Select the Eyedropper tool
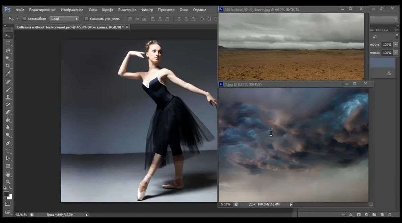Screen dimensions: 402x223 [8, 74]
